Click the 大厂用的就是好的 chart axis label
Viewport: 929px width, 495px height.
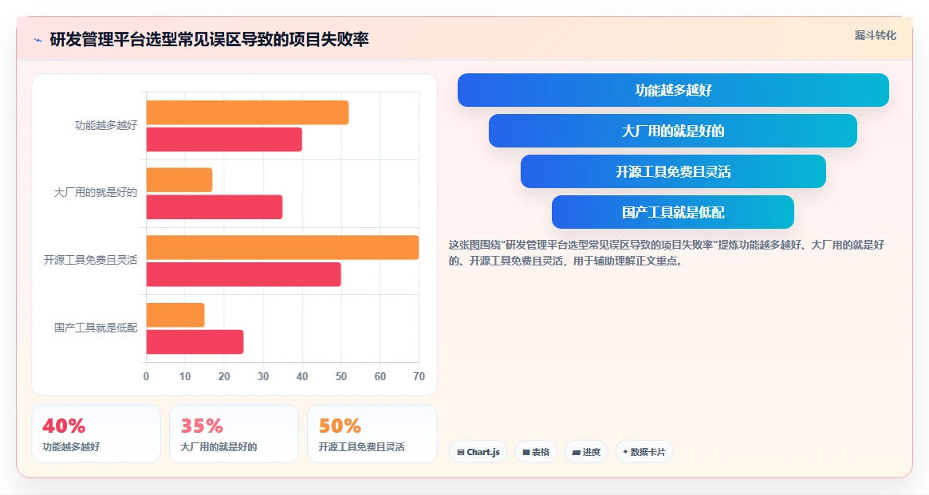tap(96, 192)
